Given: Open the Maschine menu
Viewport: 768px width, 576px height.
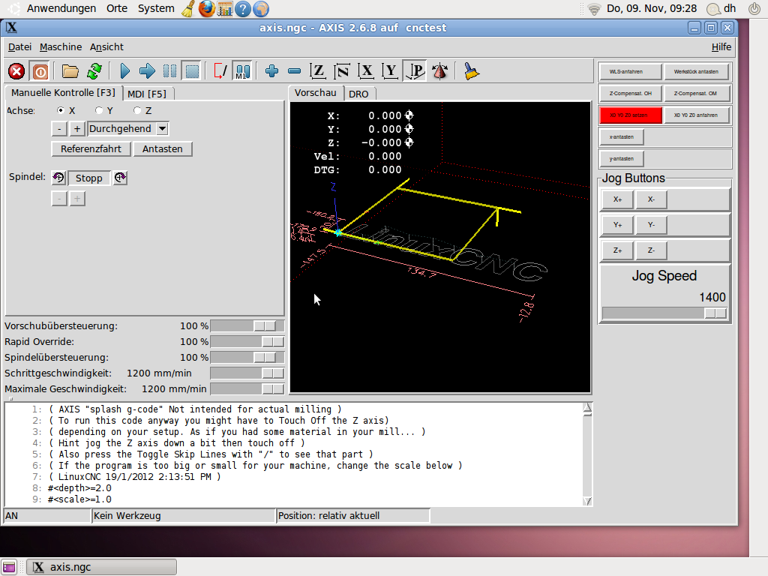Looking at the screenshot, I should click(x=61, y=47).
